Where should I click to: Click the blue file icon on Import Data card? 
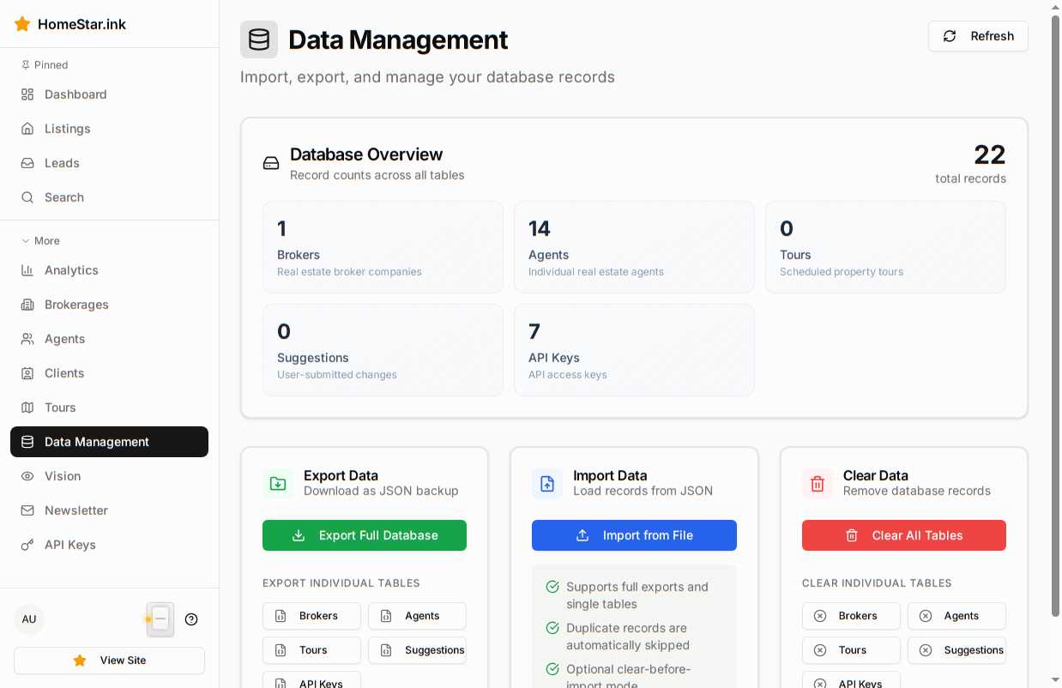click(x=547, y=483)
